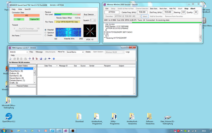The height and width of the screenshot is (133, 212).
Task: Open Skype from the taskbar
Action: click(52, 131)
